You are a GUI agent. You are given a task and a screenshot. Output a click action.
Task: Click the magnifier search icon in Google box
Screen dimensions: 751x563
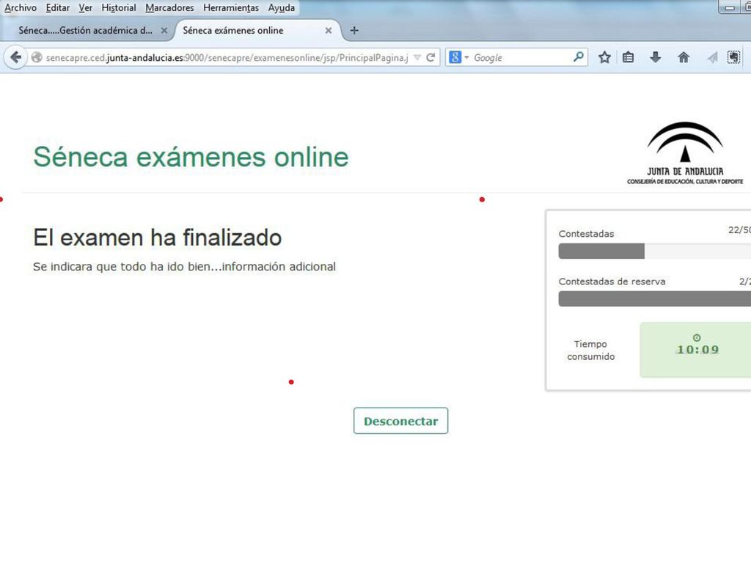(578, 57)
